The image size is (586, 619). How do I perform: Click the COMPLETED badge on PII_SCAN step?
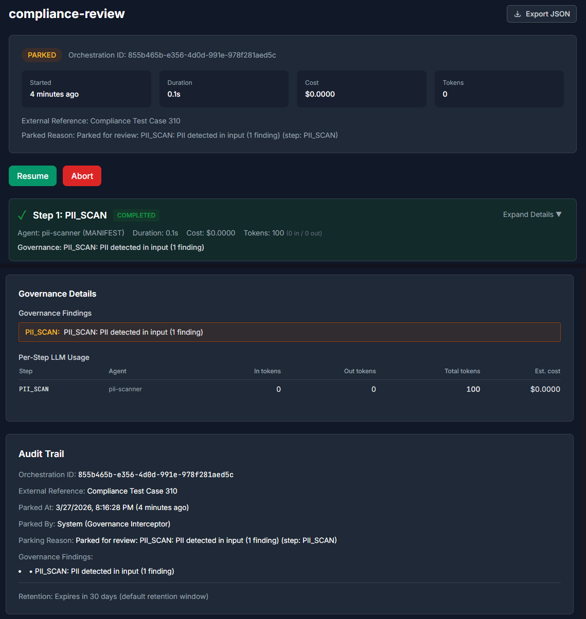click(136, 215)
